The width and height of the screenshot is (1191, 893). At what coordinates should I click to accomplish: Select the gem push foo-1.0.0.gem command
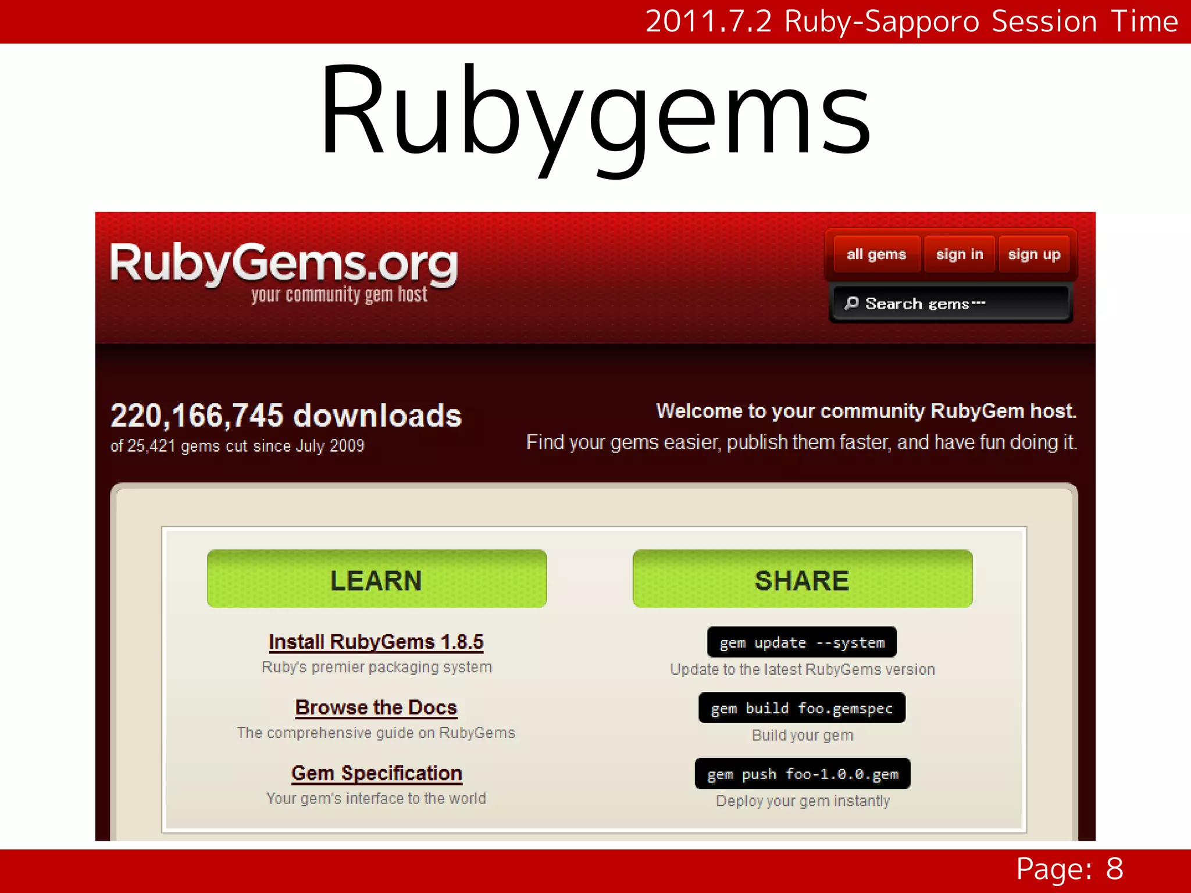(x=803, y=774)
